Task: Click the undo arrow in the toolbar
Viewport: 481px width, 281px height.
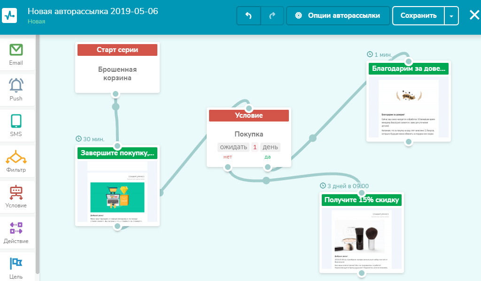Action: [x=248, y=15]
